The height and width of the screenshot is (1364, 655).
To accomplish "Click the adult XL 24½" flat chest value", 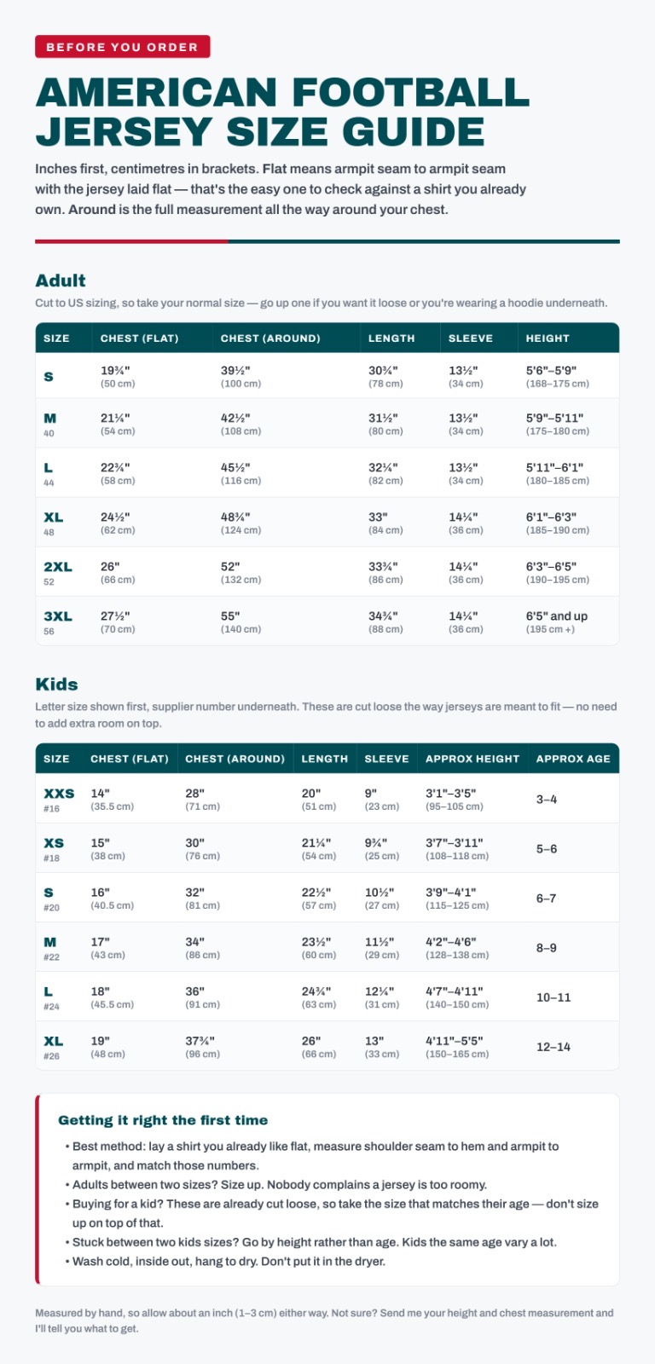I will pyautogui.click(x=118, y=523).
